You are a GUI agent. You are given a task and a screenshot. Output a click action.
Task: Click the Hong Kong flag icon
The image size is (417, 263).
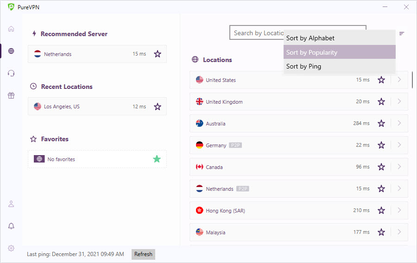(199, 210)
